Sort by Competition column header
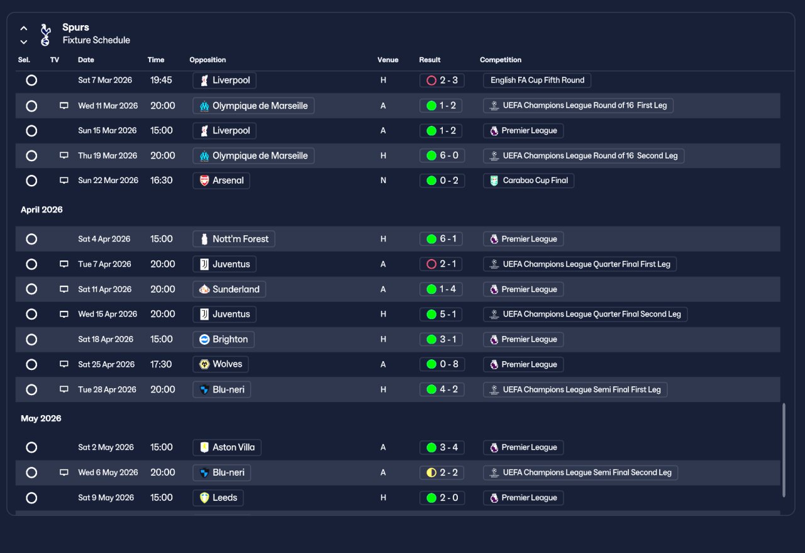The width and height of the screenshot is (805, 553). pyautogui.click(x=501, y=60)
